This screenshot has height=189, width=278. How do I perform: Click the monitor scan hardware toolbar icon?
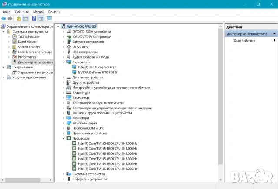point(49,18)
